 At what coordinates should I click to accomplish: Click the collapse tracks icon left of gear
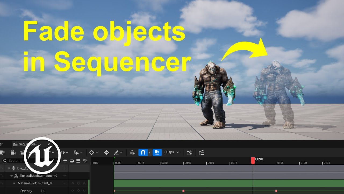point(65,161)
